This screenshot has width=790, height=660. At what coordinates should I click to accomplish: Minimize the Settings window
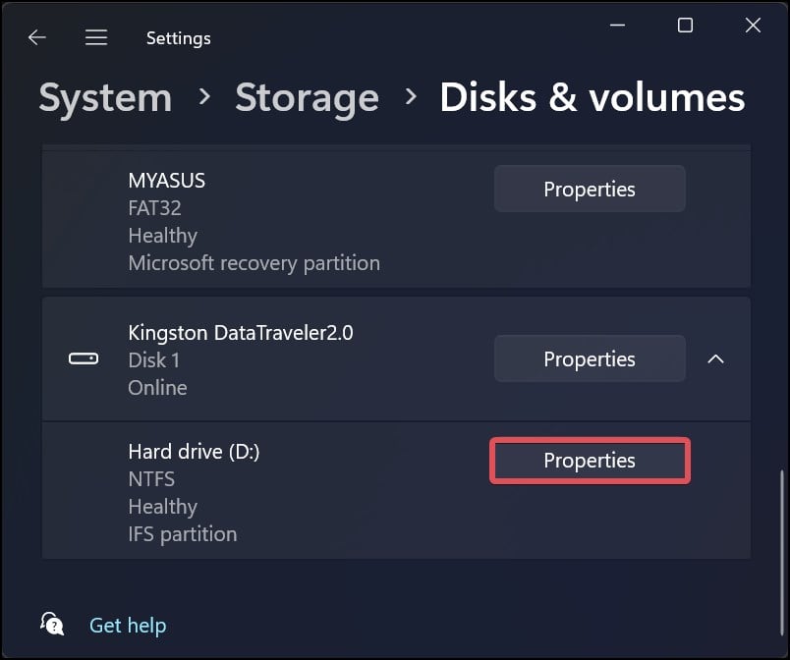[617, 26]
